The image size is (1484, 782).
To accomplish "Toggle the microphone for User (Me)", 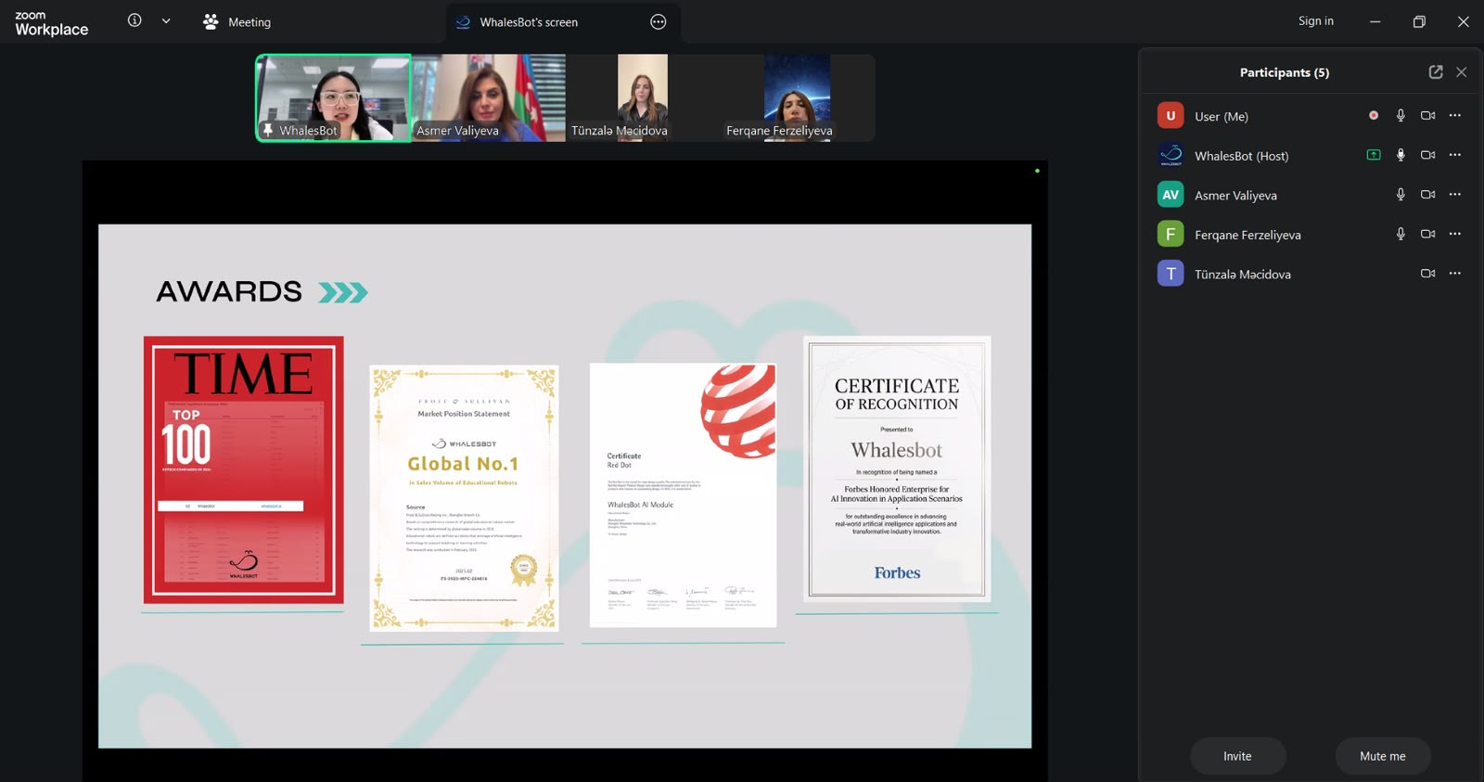I will pos(1401,116).
